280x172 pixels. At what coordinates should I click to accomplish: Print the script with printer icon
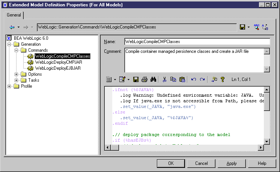click(x=145, y=79)
